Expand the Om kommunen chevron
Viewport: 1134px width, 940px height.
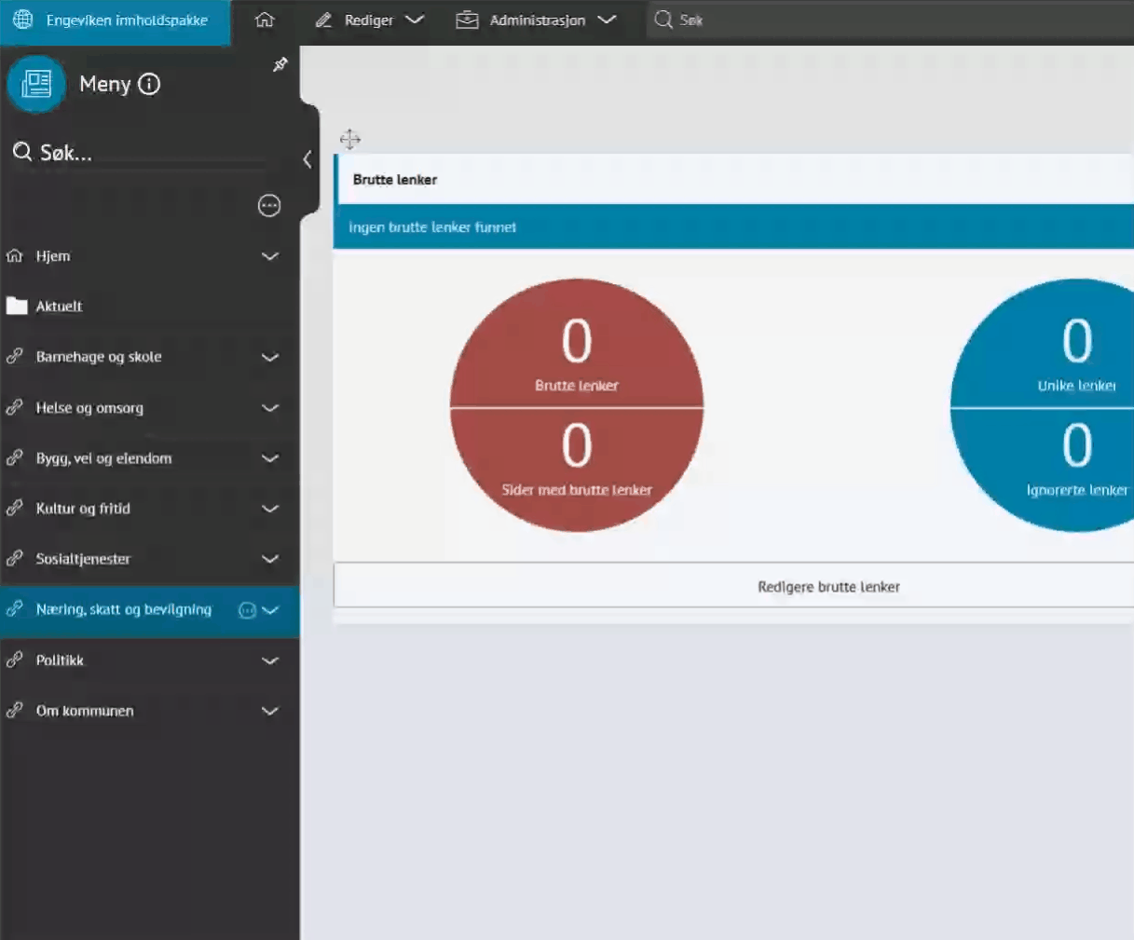[270, 711]
